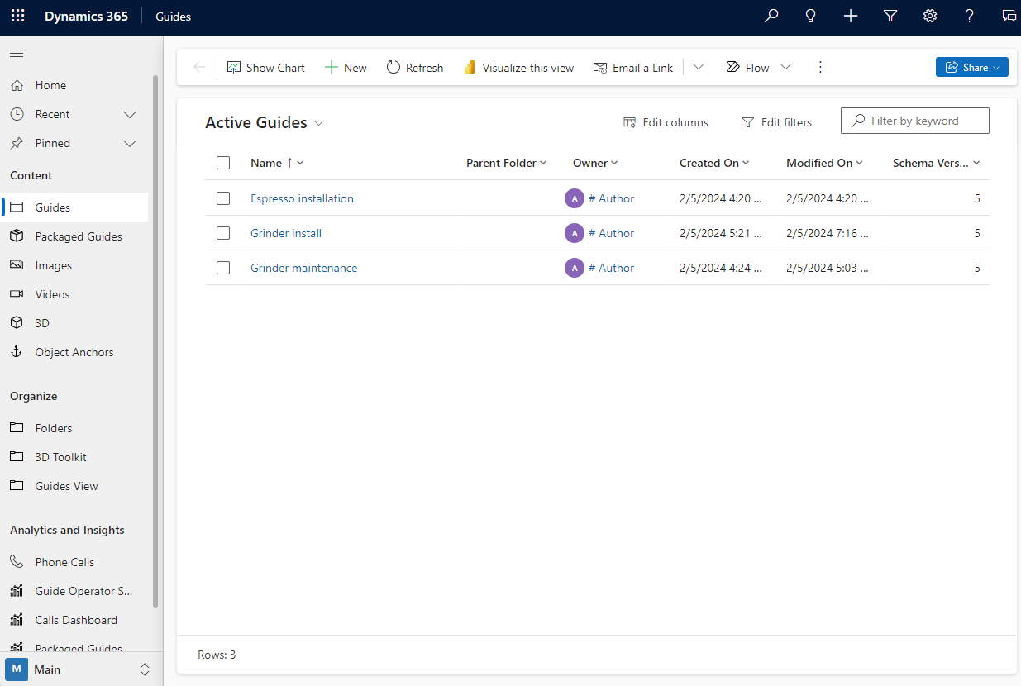Open the Owner column filter dropdown
The width and height of the screenshot is (1021, 686).
[x=616, y=163]
